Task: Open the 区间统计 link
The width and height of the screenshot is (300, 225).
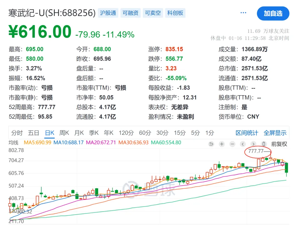Action: point(247,133)
